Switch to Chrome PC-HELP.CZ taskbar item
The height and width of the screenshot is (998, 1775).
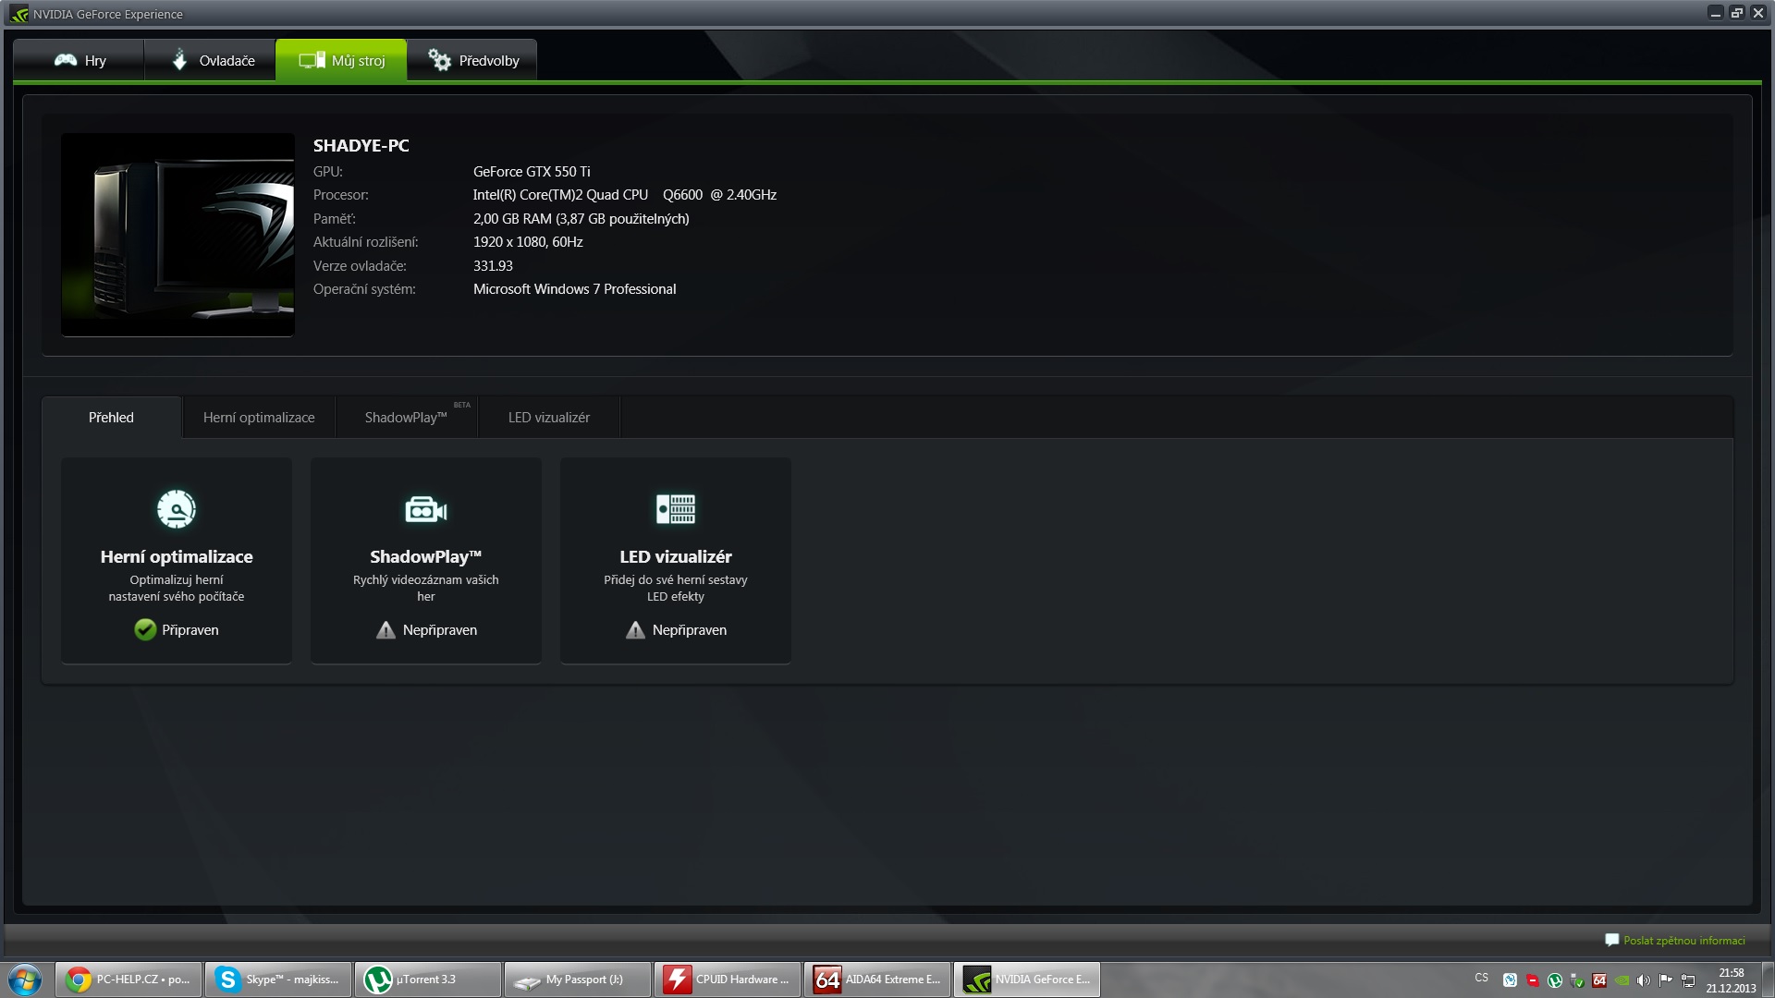click(129, 980)
